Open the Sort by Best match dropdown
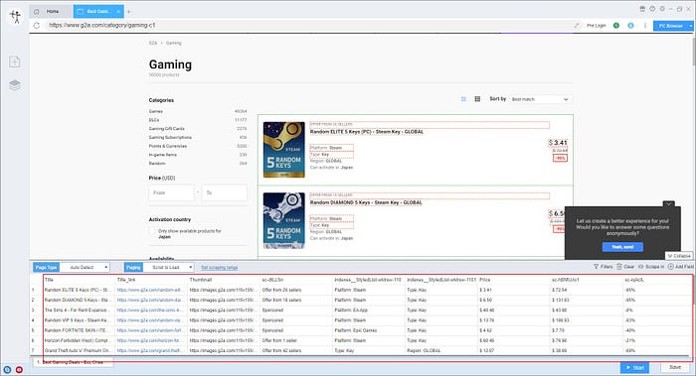The image size is (696, 376). coord(540,99)
